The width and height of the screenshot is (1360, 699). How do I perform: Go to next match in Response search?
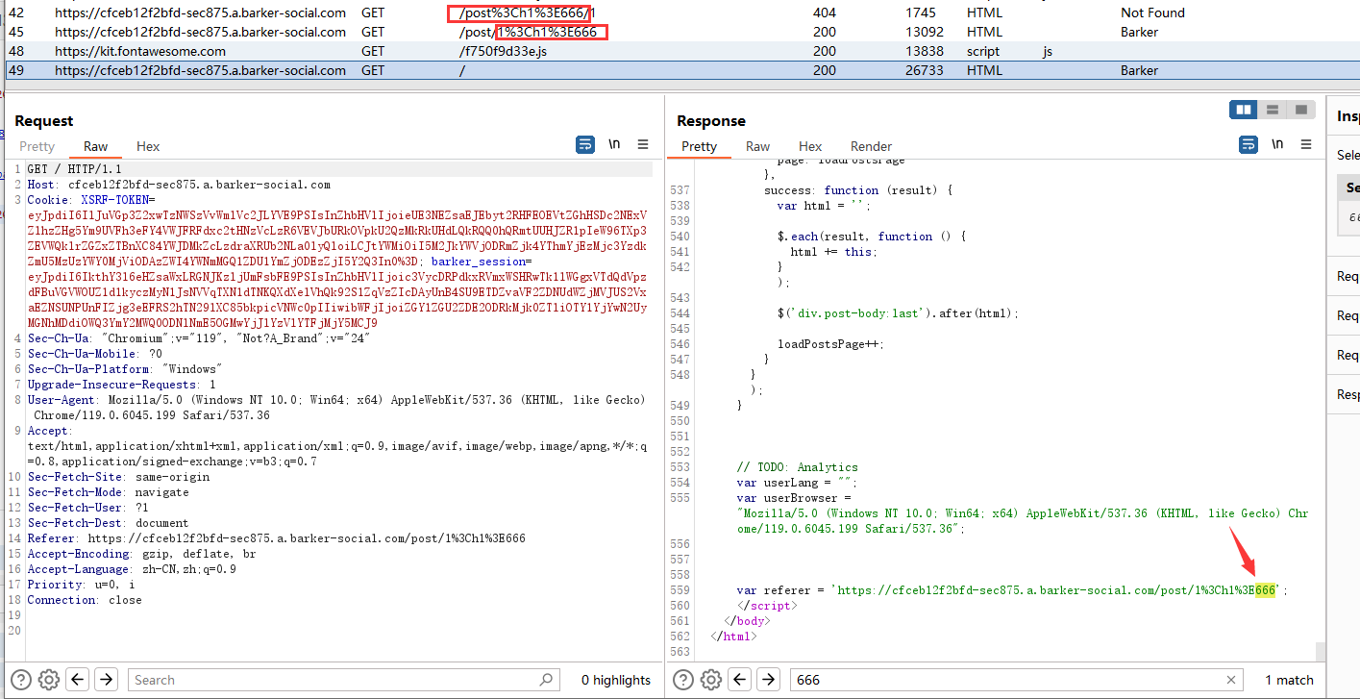click(x=768, y=679)
